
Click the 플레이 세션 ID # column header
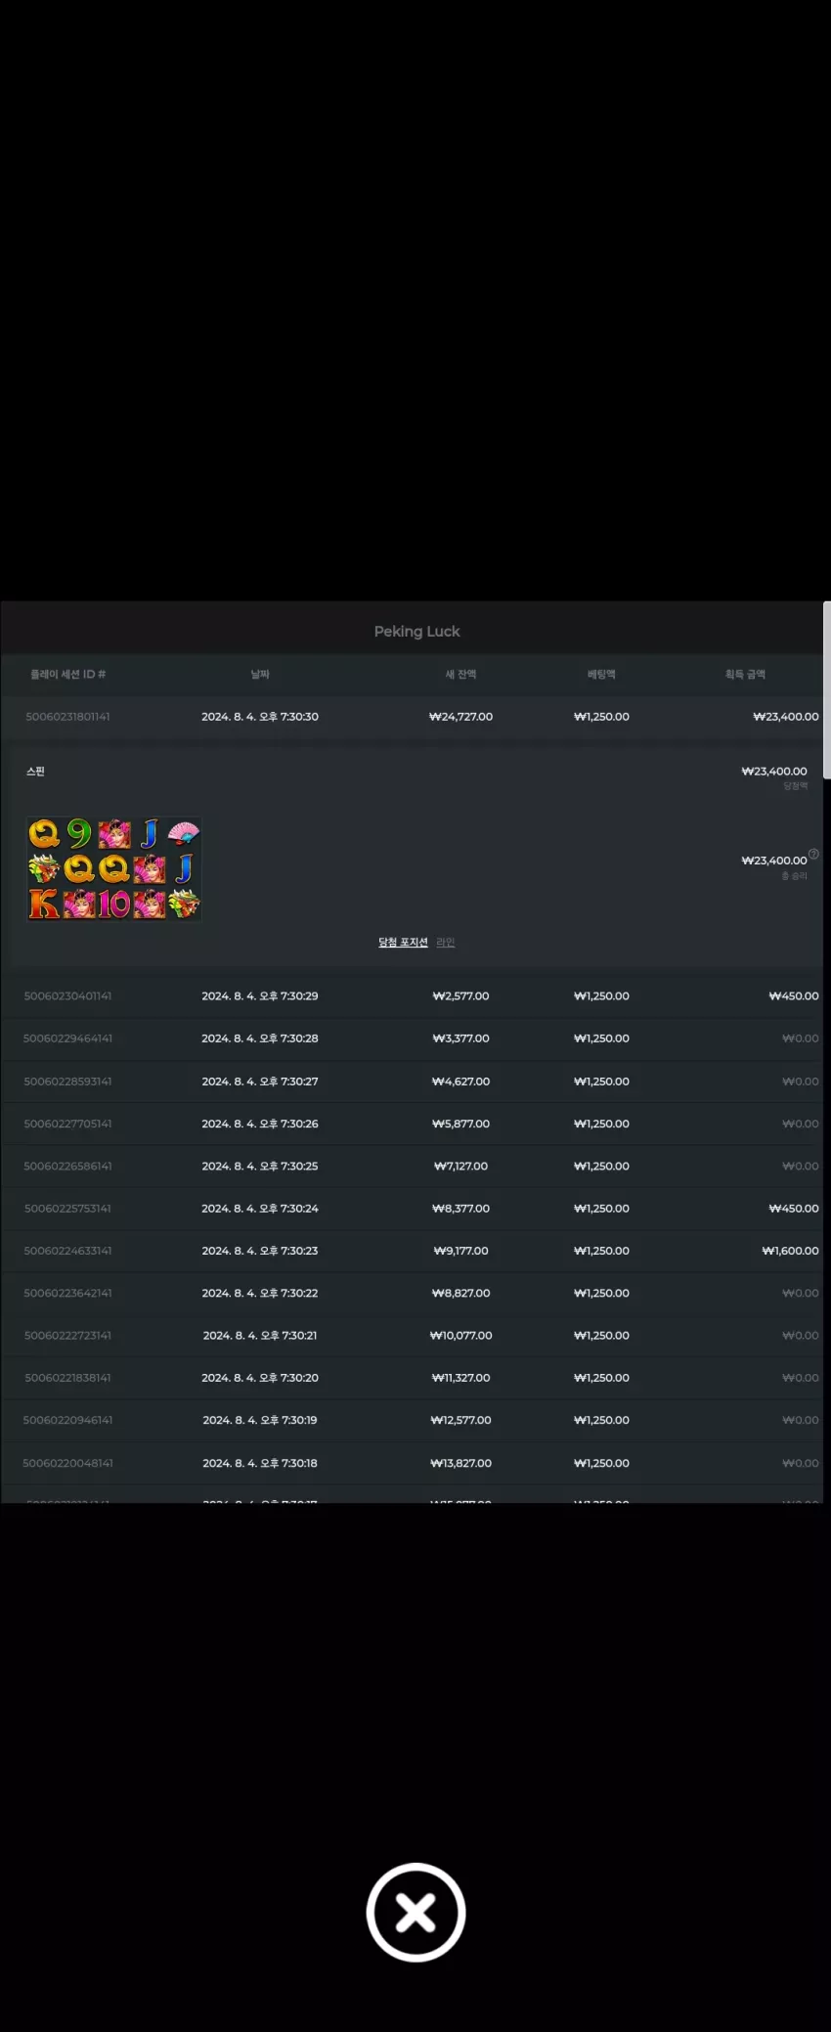tap(67, 674)
